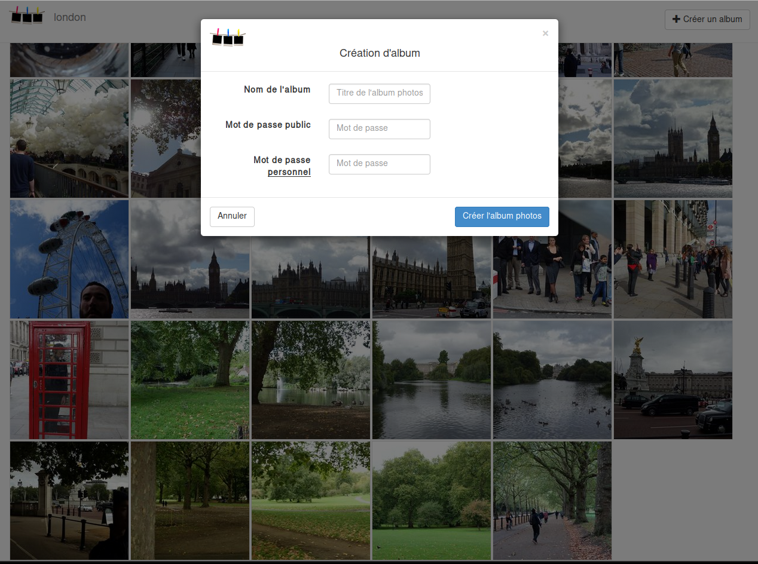Screen dimensions: 758x564
Task: Click the polaroid logo inside the album dialog
Action: click(x=228, y=37)
